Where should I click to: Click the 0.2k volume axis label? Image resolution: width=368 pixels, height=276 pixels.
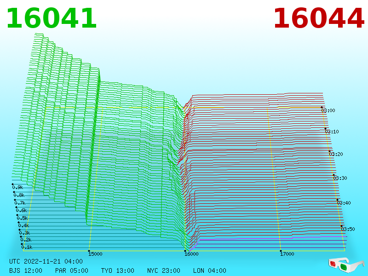[26, 240]
